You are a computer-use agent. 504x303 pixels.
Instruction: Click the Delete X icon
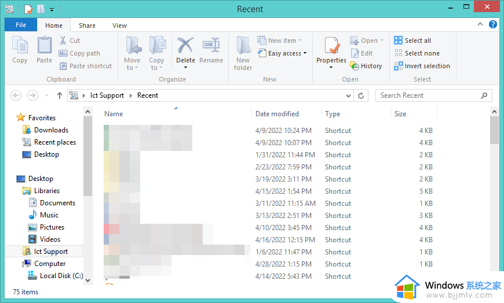pos(185,45)
